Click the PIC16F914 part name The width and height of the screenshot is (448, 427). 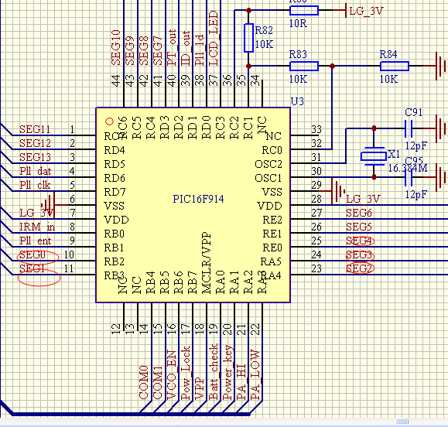click(x=198, y=199)
